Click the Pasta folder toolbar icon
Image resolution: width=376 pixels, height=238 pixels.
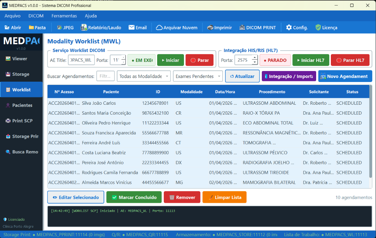pyautogui.click(x=37, y=27)
